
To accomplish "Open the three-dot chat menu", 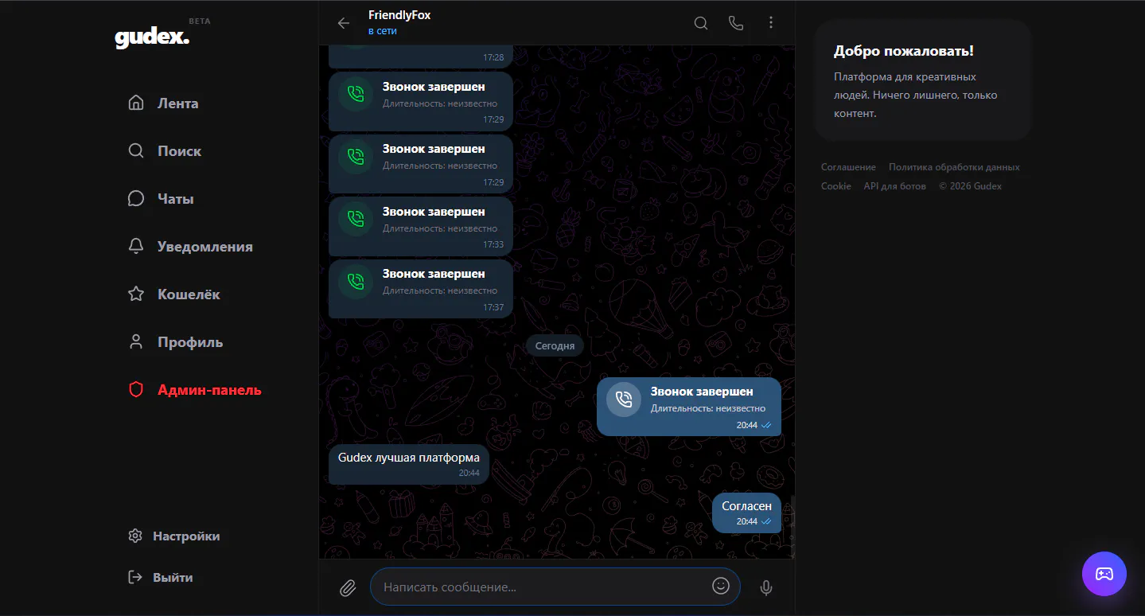I will pyautogui.click(x=771, y=23).
